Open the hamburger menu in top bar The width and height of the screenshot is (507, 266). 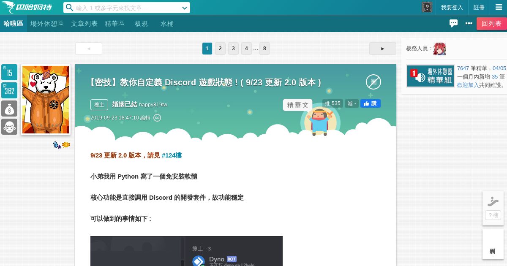pyautogui.click(x=499, y=7)
